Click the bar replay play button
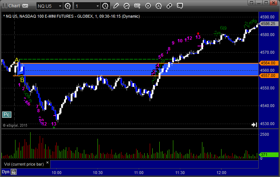This screenshot has height=177, width=280. tap(148, 6)
